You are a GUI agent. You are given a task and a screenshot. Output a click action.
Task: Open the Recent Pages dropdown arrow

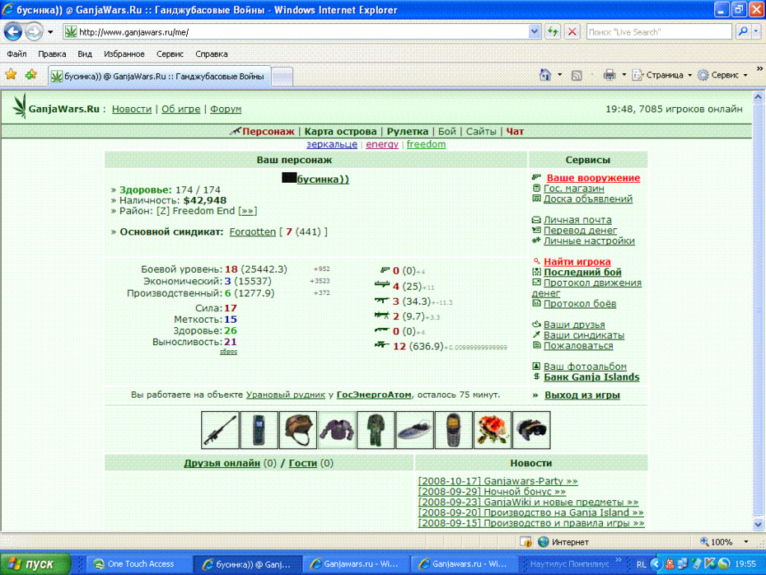pyautogui.click(x=50, y=32)
